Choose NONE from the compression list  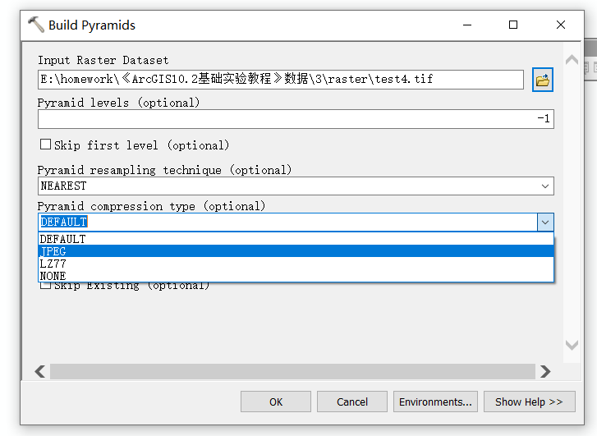[296, 276]
